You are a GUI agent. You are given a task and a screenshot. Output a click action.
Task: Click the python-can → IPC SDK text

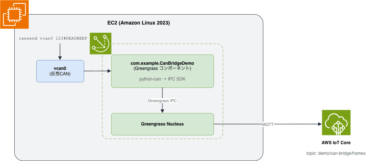point(162,79)
